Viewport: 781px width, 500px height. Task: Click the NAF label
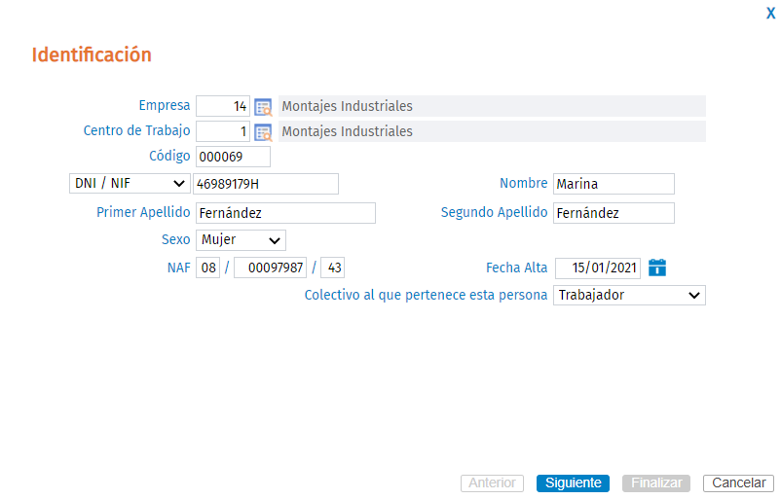179,268
